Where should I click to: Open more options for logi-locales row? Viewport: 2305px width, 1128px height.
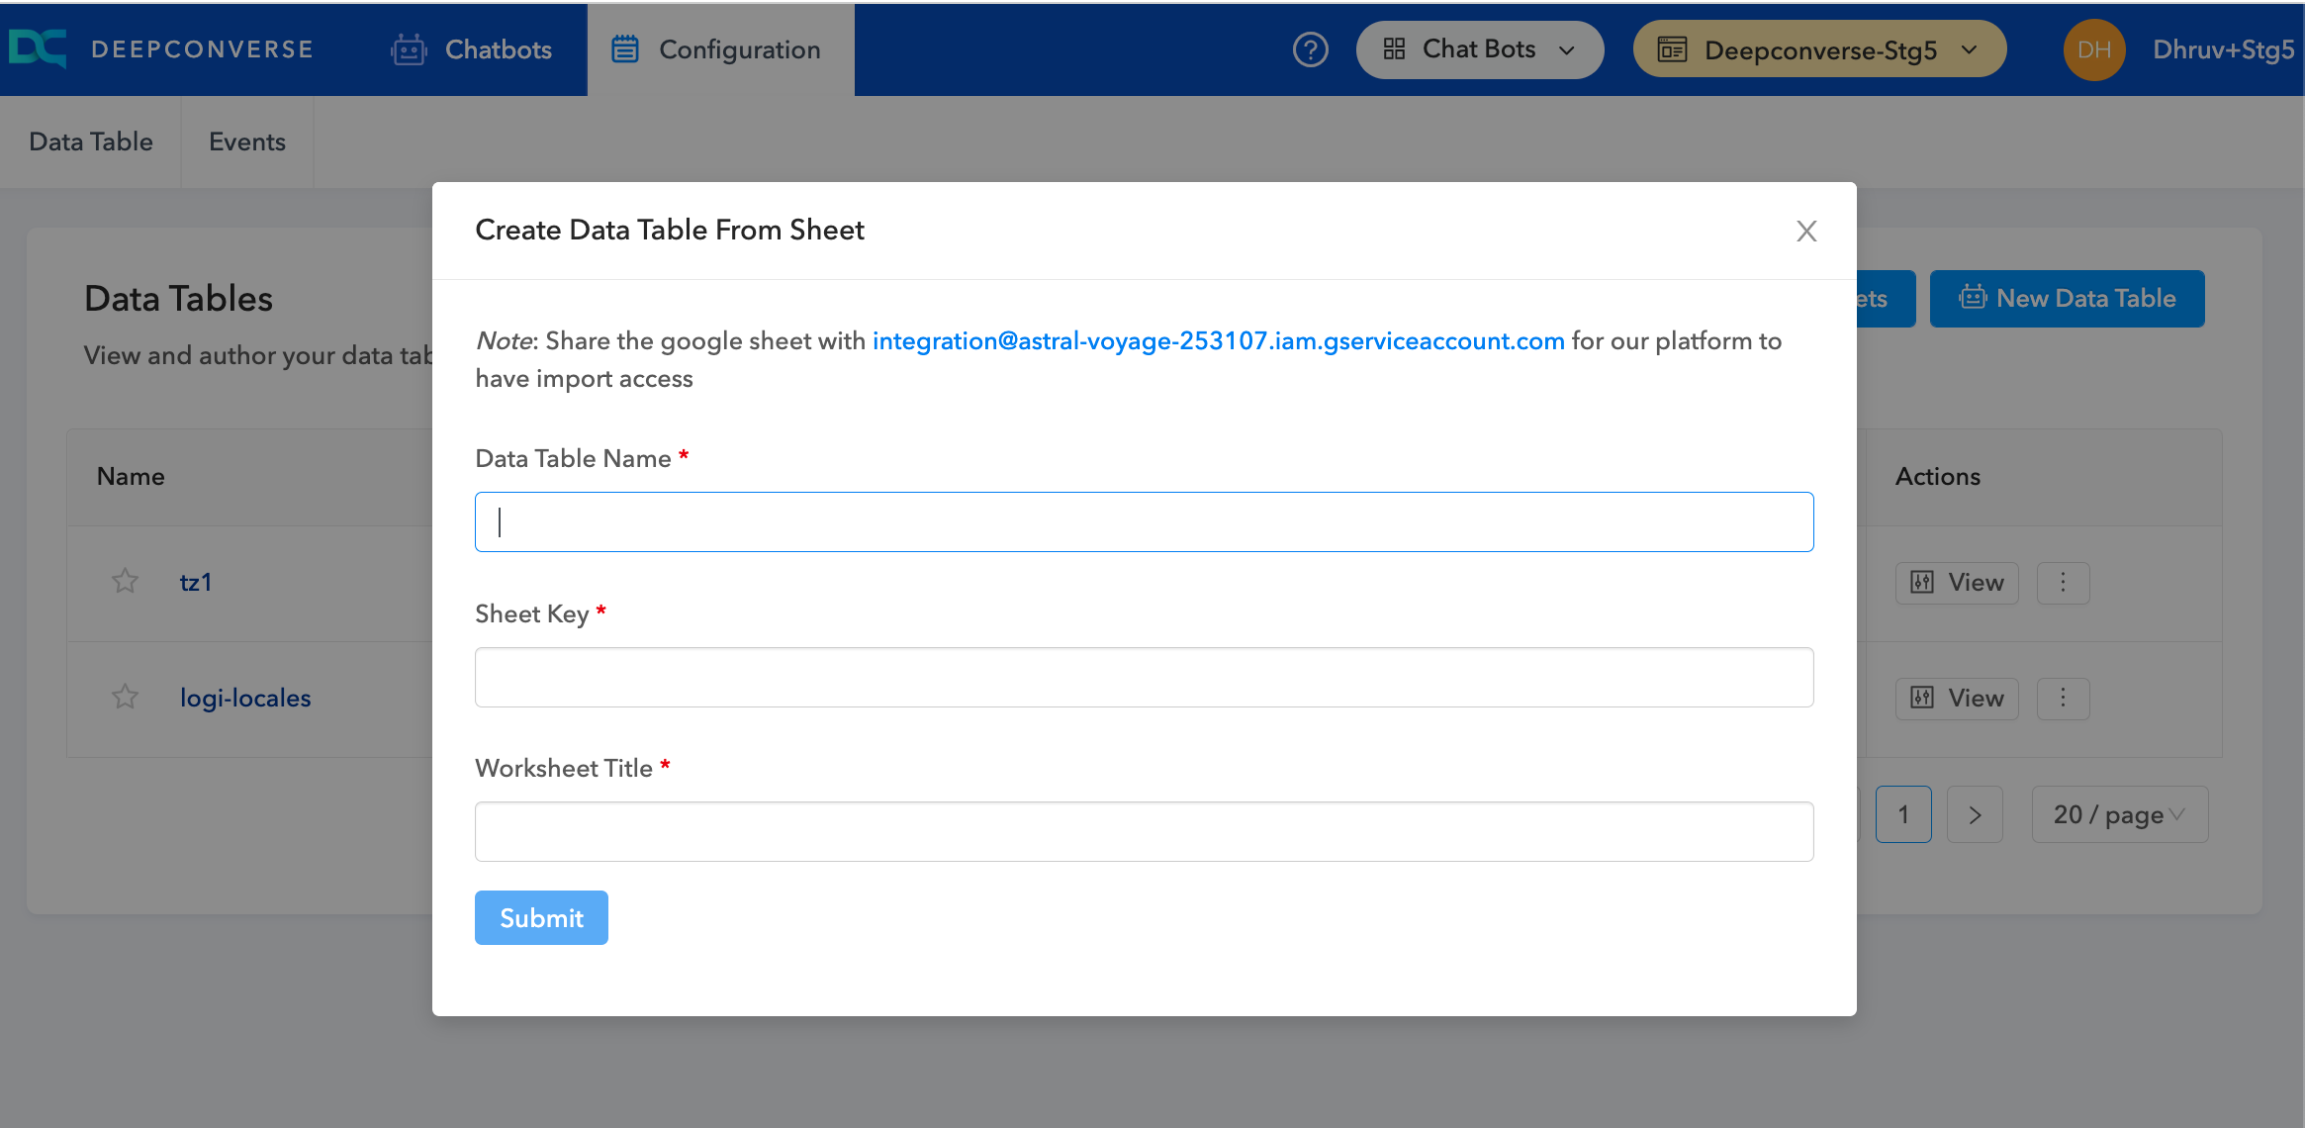2063,699
